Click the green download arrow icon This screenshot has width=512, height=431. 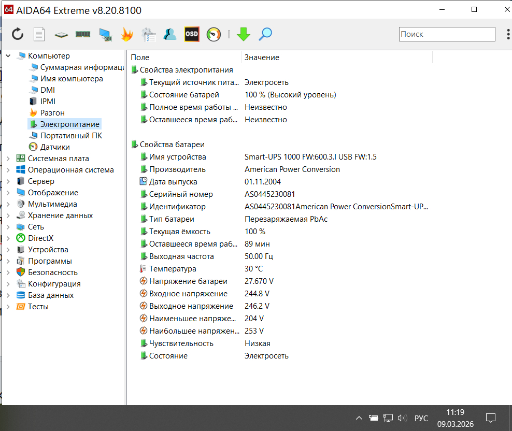click(243, 34)
